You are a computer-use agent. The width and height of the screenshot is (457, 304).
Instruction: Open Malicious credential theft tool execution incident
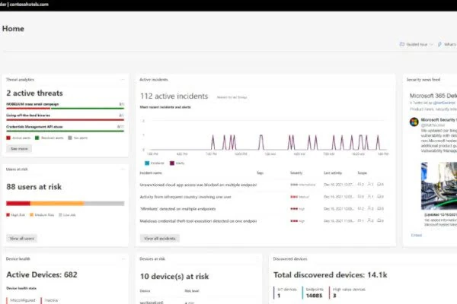pyautogui.click(x=198, y=221)
